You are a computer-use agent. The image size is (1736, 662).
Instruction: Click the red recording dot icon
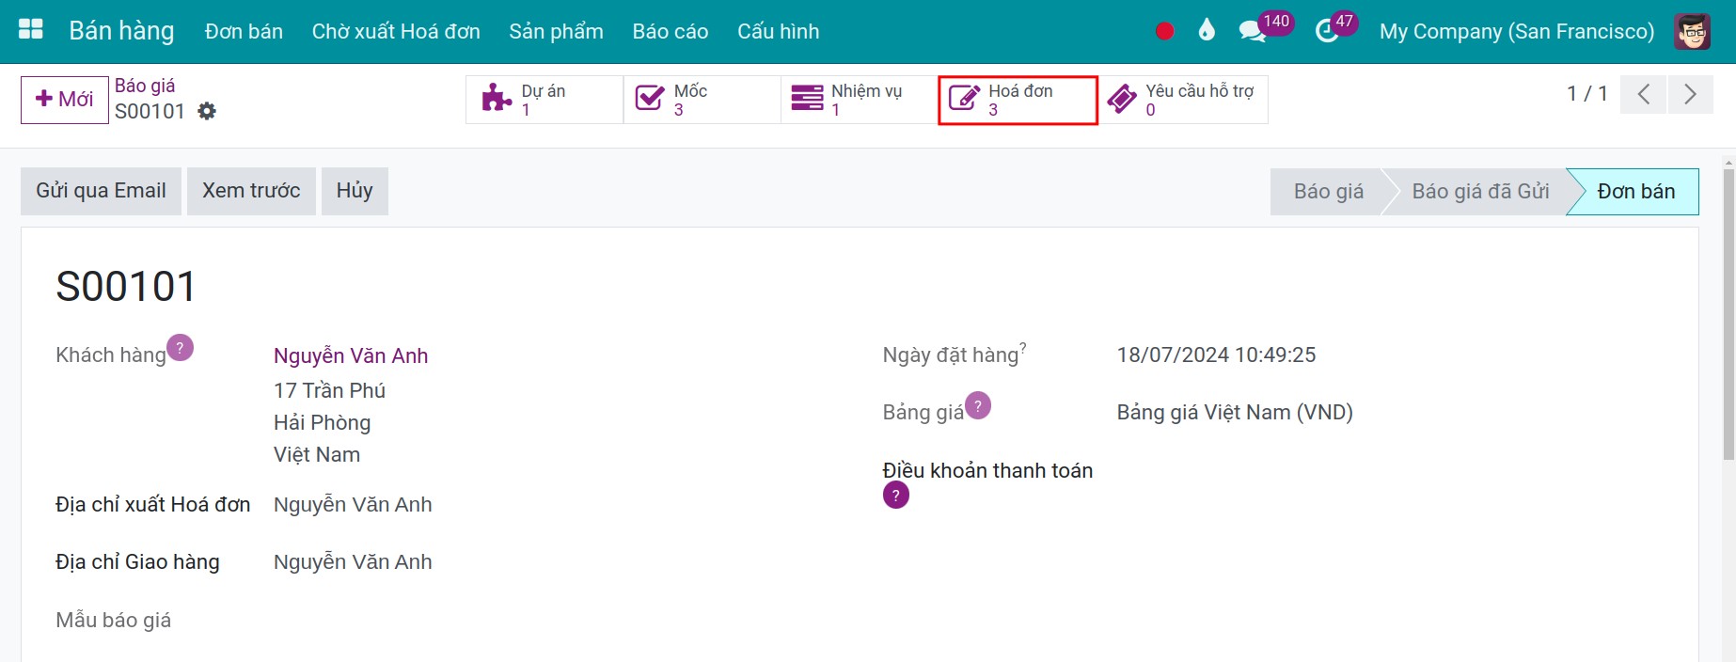point(1164,31)
